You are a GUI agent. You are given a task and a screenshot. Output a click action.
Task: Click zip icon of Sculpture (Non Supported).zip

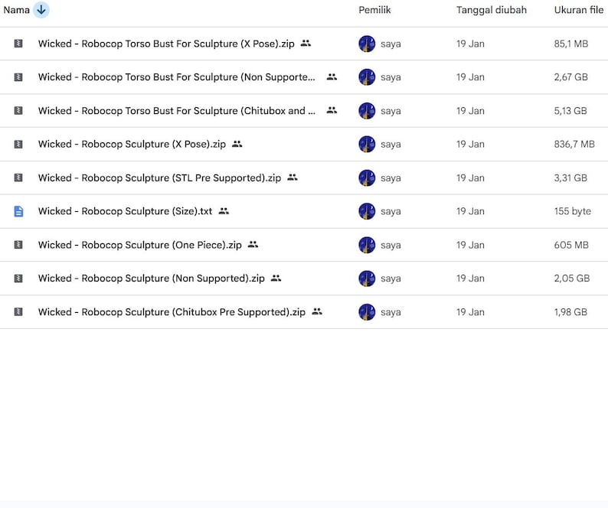pos(18,278)
